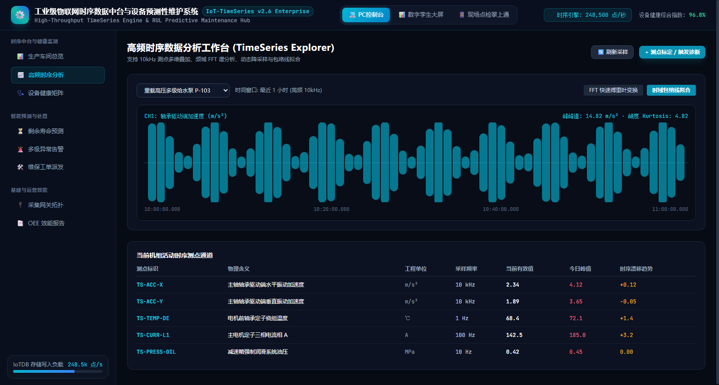719x385 pixels.
Task: Click the IoTDB 存储写入负载 progress bar
Action: pos(58,371)
